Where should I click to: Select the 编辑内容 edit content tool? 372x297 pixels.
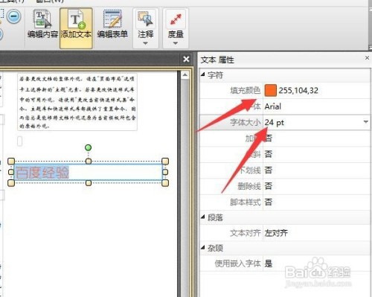pos(42,25)
